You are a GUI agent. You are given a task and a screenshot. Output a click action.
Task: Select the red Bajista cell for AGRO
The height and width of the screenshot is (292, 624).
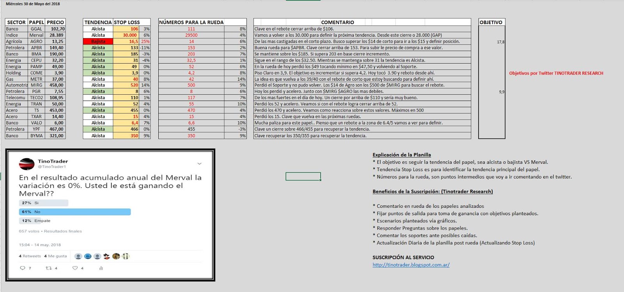click(98, 41)
